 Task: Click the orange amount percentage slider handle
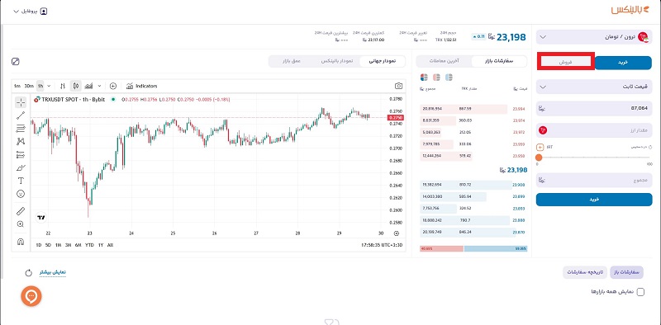(539, 158)
